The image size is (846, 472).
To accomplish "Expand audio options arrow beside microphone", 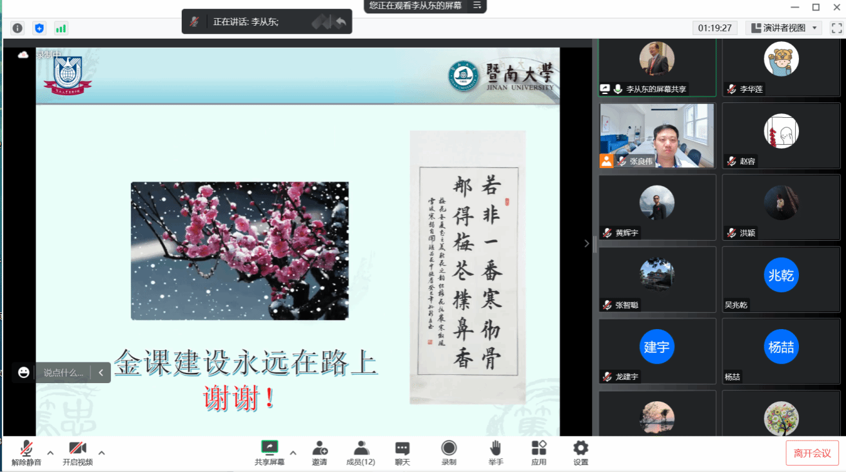I will point(50,453).
